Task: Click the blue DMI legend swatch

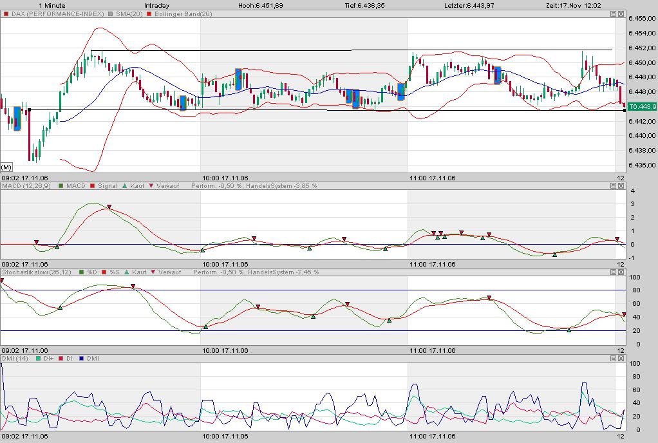Action: [x=81, y=358]
